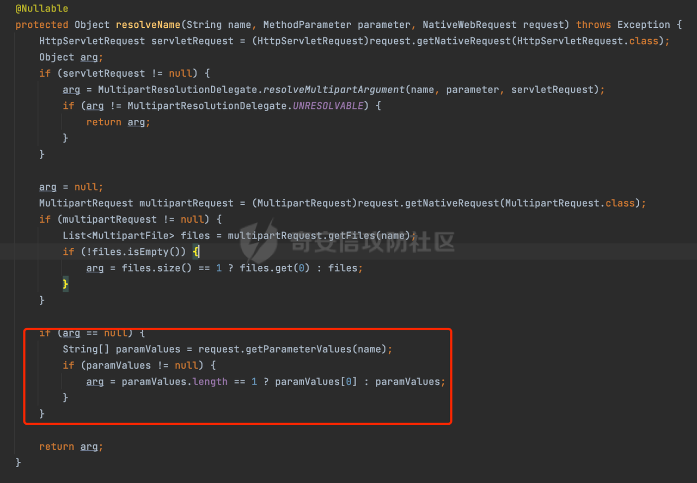Click the highlighted opening brace after isEmpty
Viewport: 697px width, 483px height.
coord(196,252)
